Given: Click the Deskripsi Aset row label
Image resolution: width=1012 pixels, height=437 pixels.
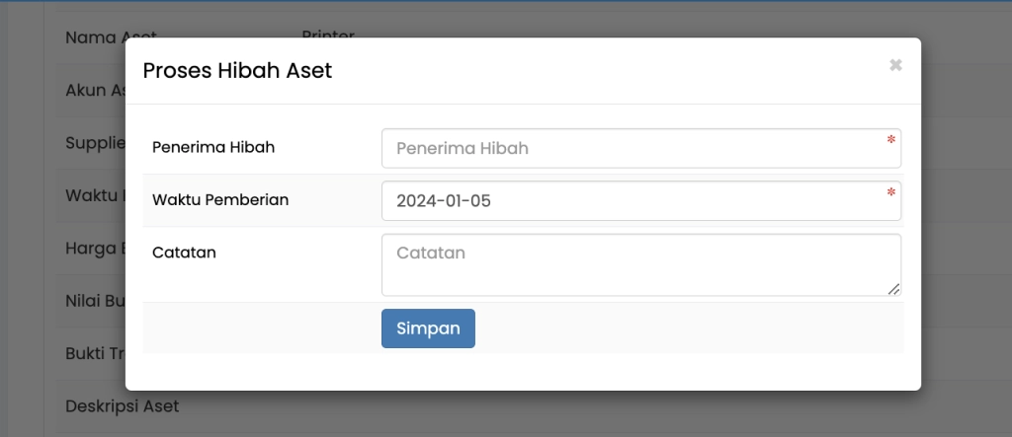Looking at the screenshot, I should coord(122,405).
